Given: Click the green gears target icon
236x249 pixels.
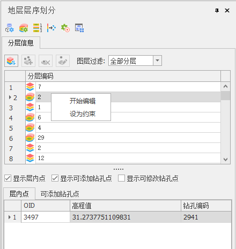Looking at the screenshot, I should (x=65, y=28).
